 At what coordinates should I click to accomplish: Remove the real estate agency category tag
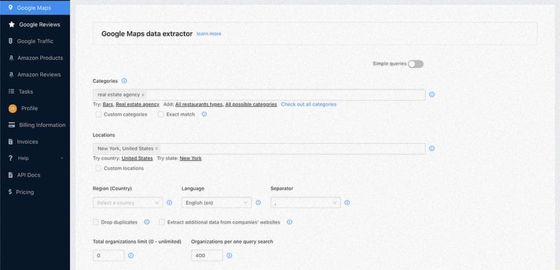[x=143, y=95]
